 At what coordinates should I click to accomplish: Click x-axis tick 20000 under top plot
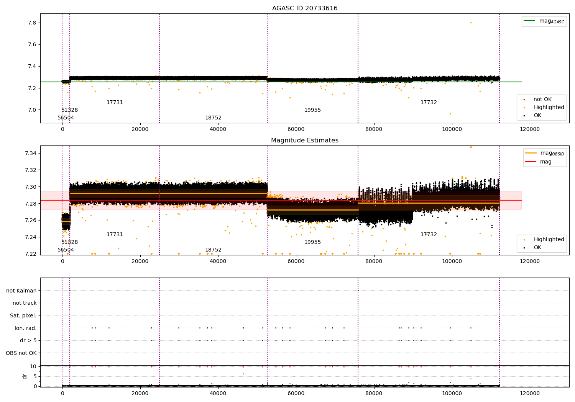tap(140, 129)
